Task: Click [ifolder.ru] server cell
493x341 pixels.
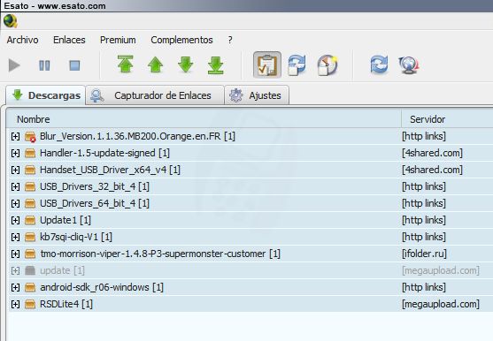Action: pos(424,254)
